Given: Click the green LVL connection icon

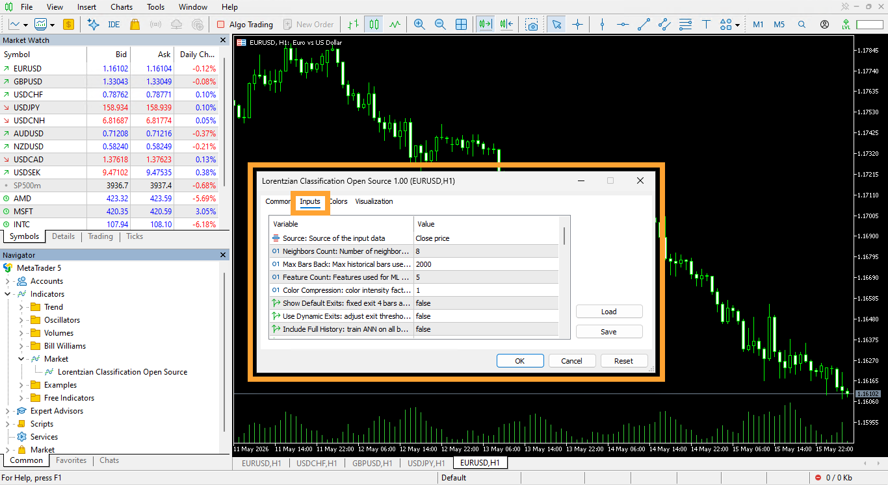Looking at the screenshot, I should point(845,25).
